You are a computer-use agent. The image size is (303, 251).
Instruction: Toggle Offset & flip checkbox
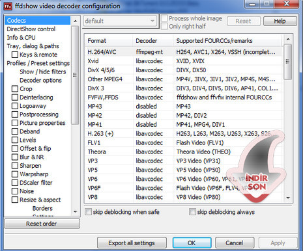point(15,149)
